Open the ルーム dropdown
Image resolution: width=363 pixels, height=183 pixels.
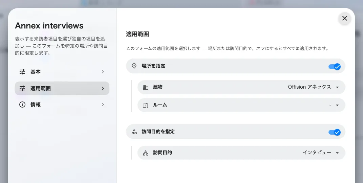(241, 105)
